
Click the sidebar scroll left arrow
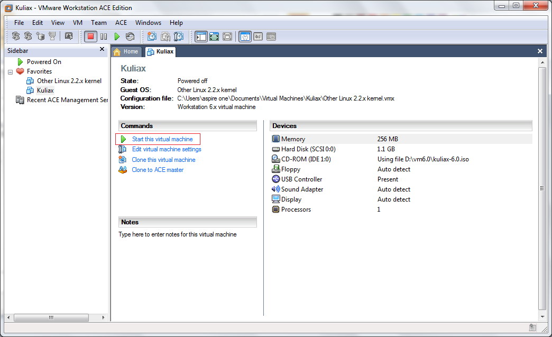click(8, 317)
